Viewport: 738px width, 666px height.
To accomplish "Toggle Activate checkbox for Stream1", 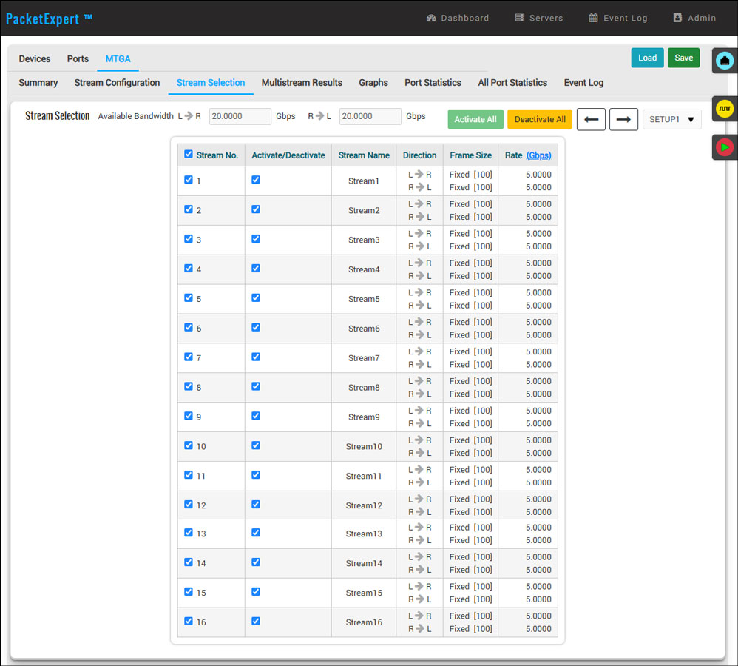I will 256,180.
